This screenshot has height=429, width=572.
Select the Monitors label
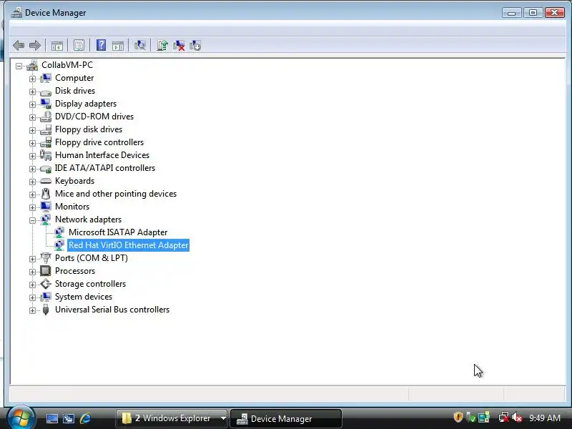click(72, 207)
